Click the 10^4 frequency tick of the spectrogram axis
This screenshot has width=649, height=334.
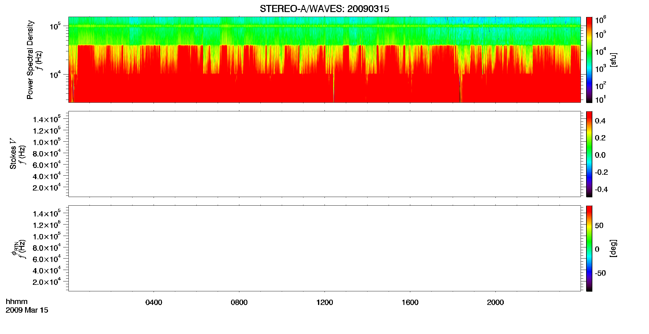coord(55,74)
